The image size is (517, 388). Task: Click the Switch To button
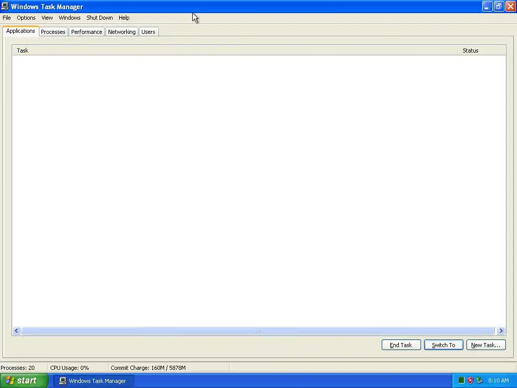pyautogui.click(x=443, y=345)
